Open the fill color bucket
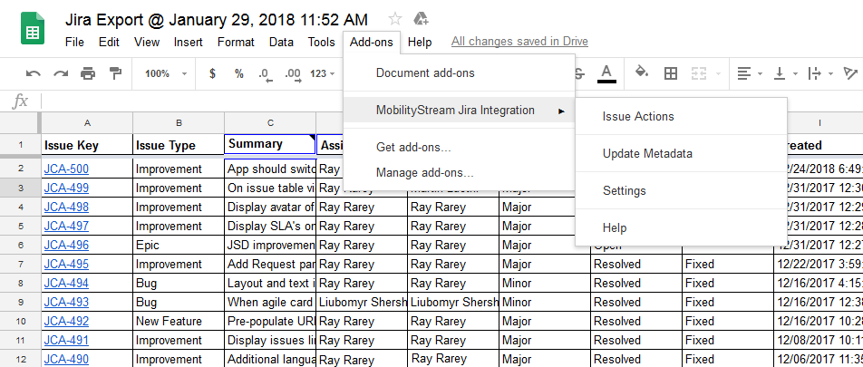 [x=642, y=73]
